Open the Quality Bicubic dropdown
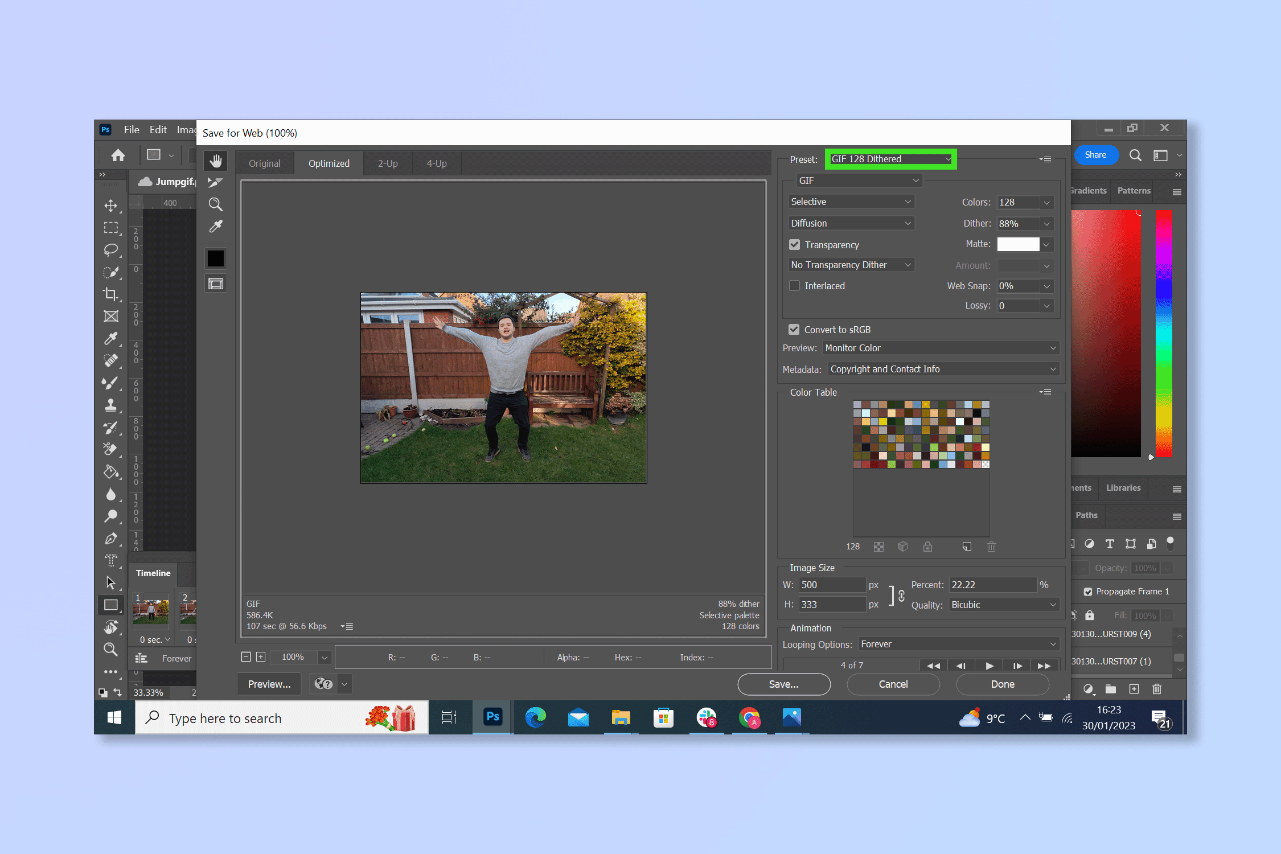 1003,605
